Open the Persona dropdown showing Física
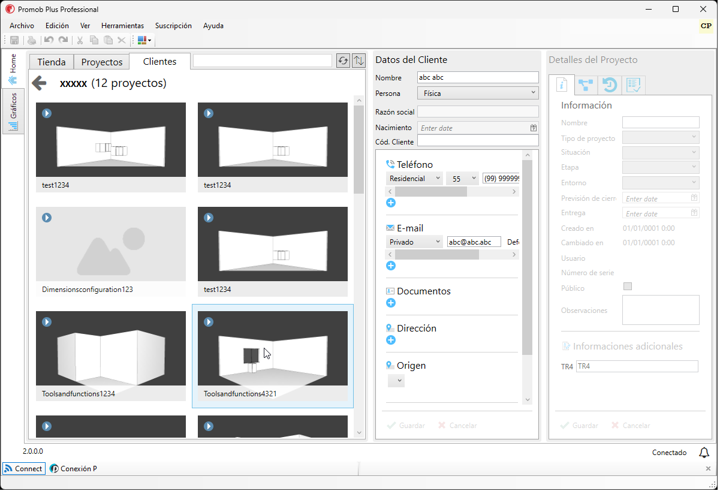The height and width of the screenshot is (494, 720). point(478,93)
